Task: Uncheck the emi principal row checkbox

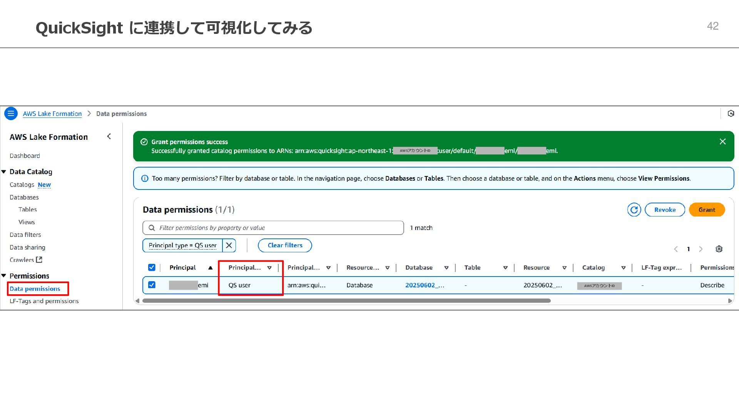Action: [x=152, y=285]
